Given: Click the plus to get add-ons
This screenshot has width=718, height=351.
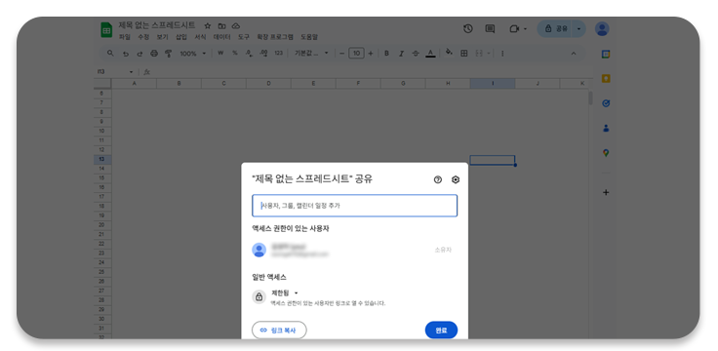Looking at the screenshot, I should coord(606,192).
